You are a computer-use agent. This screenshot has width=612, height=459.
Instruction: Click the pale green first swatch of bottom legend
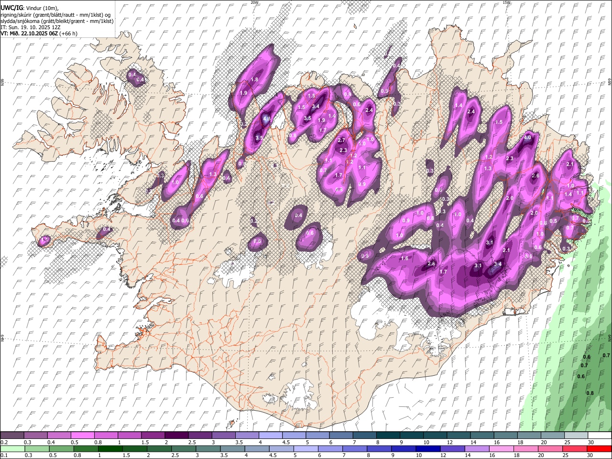[12, 449]
